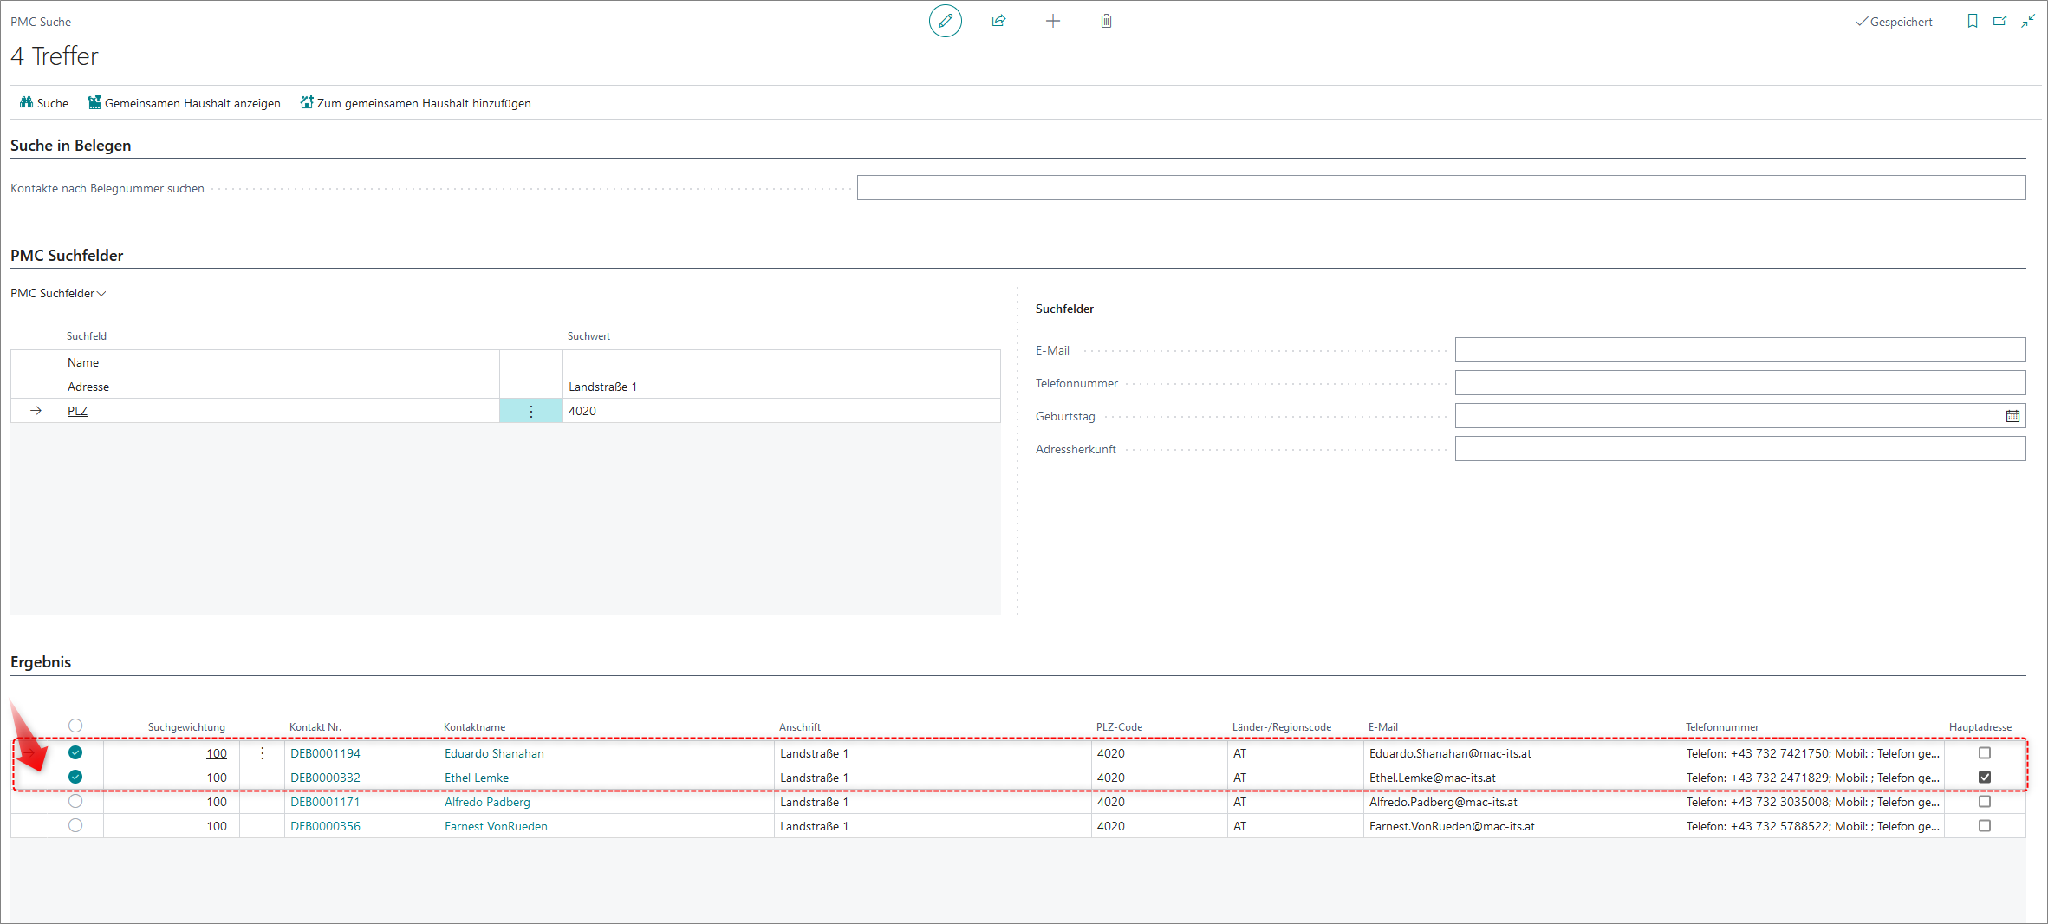Click the bookmark icon at top right
The height and width of the screenshot is (924, 2048).
coord(1972,22)
